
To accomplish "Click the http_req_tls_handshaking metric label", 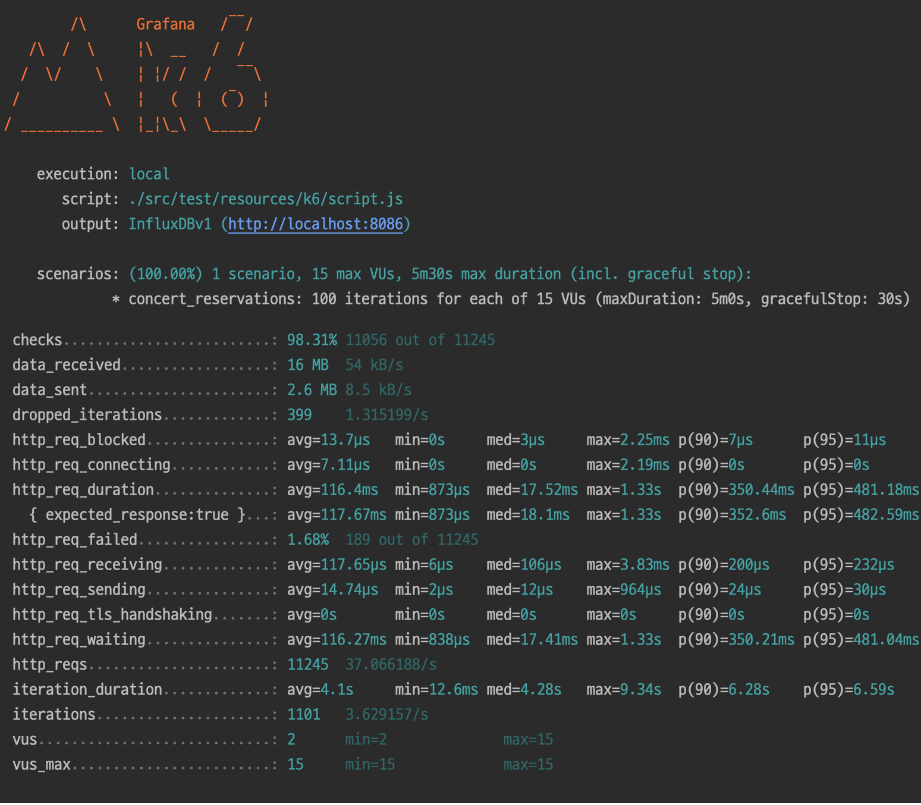I will 112,615.
